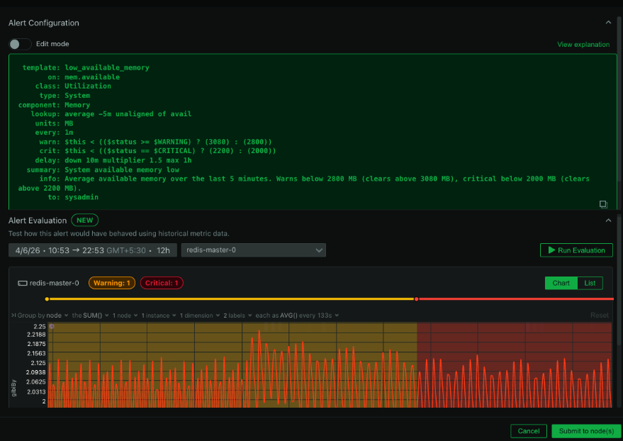Switch to the List view tab
Viewport: 623px width, 441px height.
coord(590,283)
